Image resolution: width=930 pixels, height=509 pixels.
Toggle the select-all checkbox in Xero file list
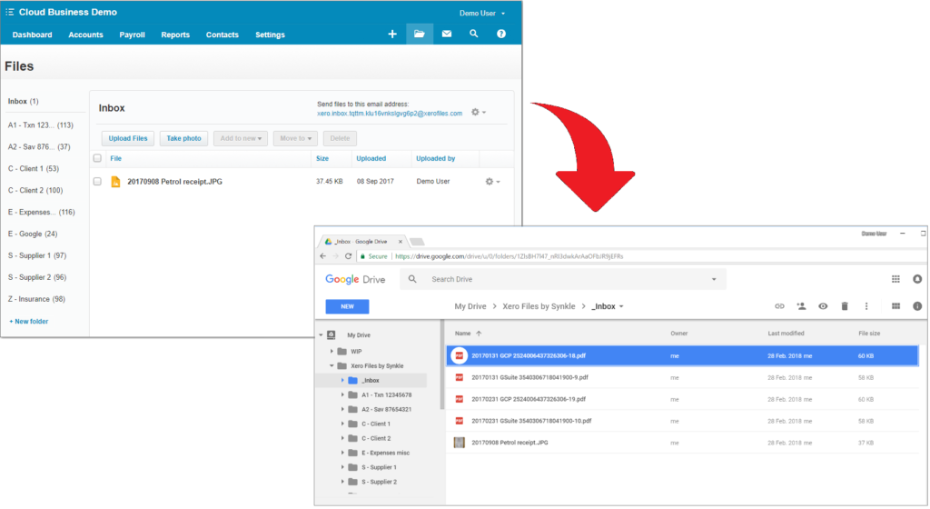pos(97,158)
